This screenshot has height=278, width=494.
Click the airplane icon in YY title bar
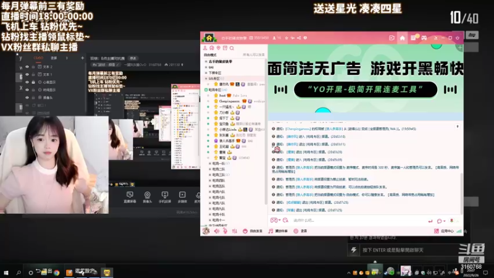pos(293,38)
